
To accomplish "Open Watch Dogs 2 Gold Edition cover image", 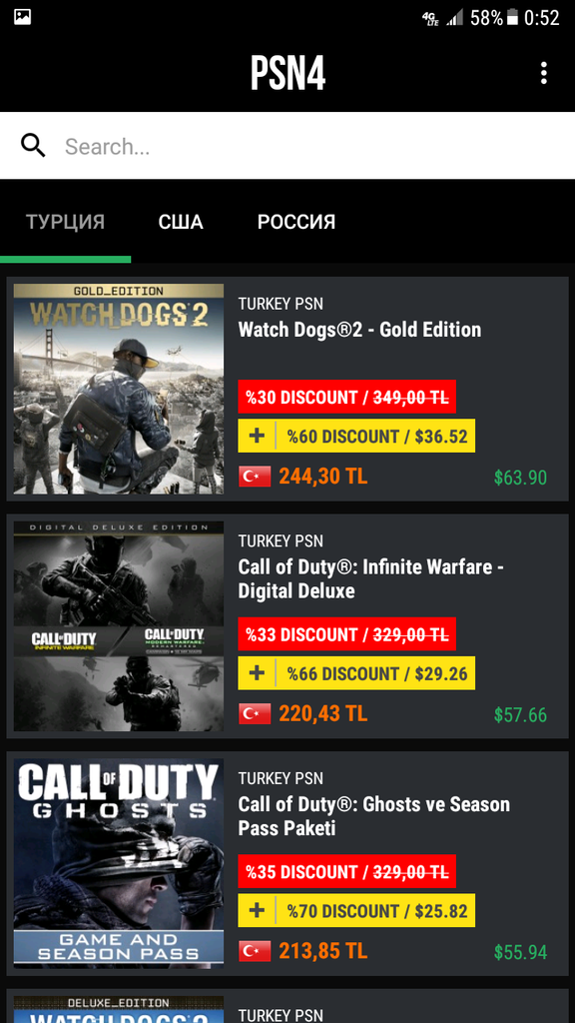I will click(119, 389).
